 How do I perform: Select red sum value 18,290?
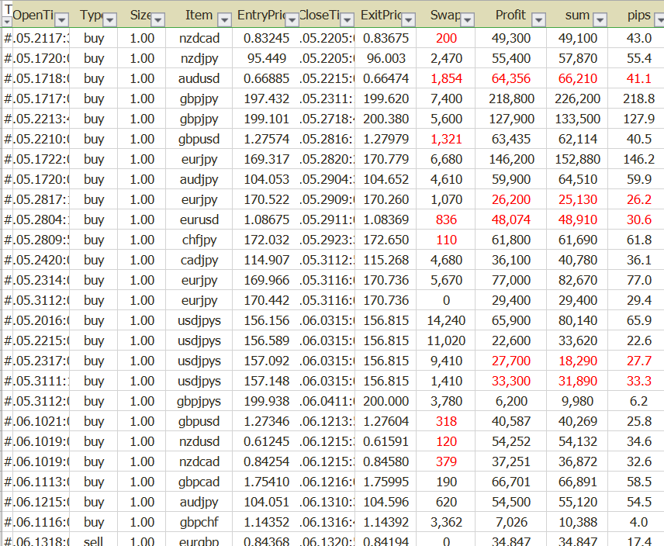tap(577, 361)
